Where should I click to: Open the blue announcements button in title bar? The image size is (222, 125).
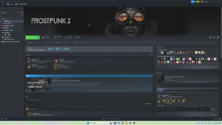point(193,2)
